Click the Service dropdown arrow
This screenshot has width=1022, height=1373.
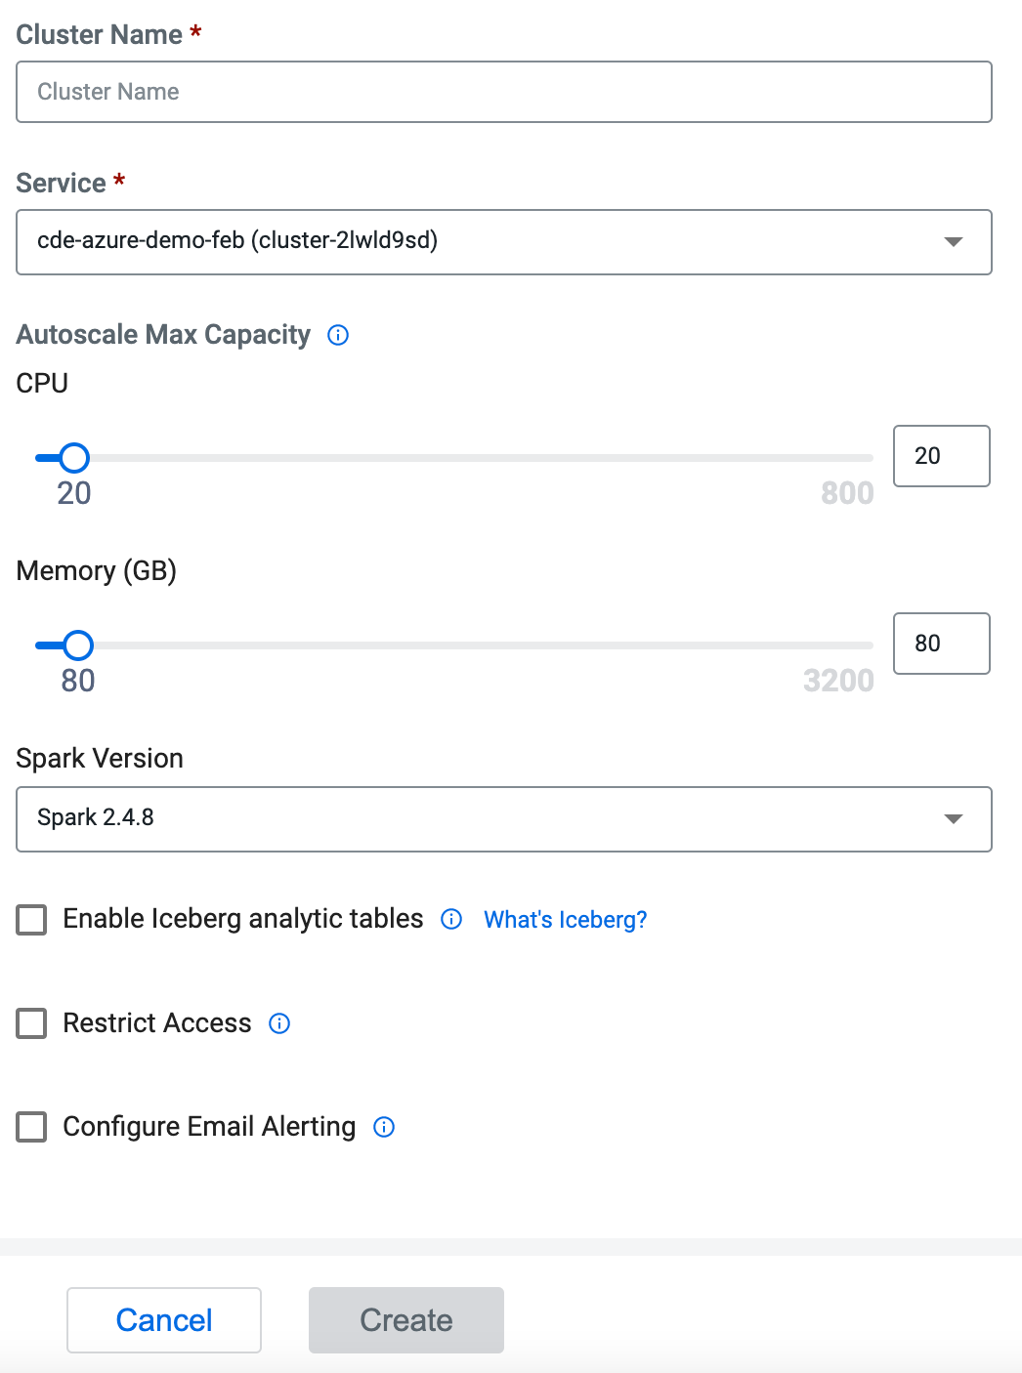[x=954, y=241]
